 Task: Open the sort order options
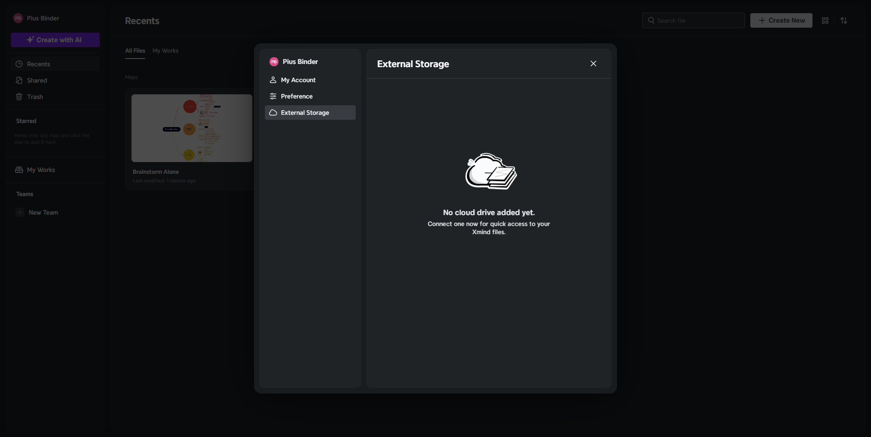(843, 20)
